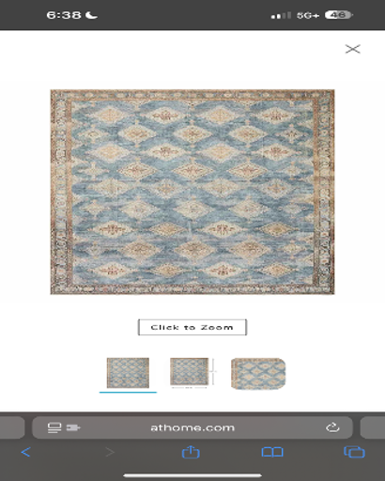Open Safari page settings menu icon
385x481 pixels.
[x=54, y=427]
